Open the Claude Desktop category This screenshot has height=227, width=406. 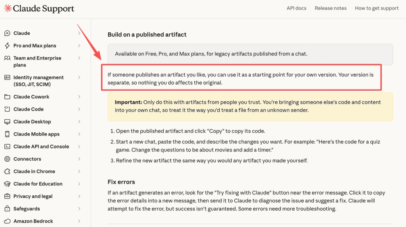click(32, 122)
